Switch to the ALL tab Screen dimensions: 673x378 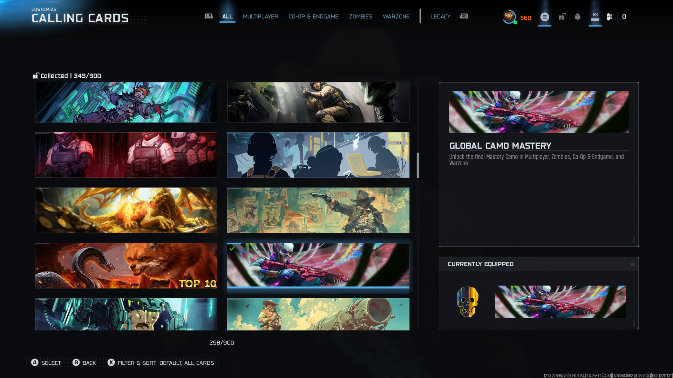(x=227, y=16)
